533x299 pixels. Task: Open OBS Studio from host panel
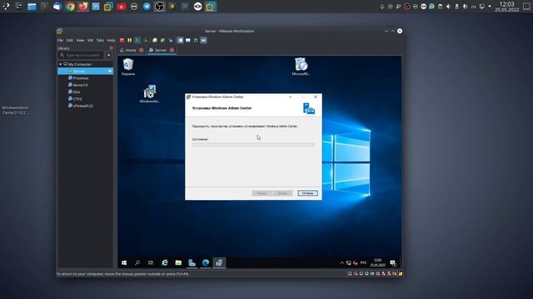(159, 7)
